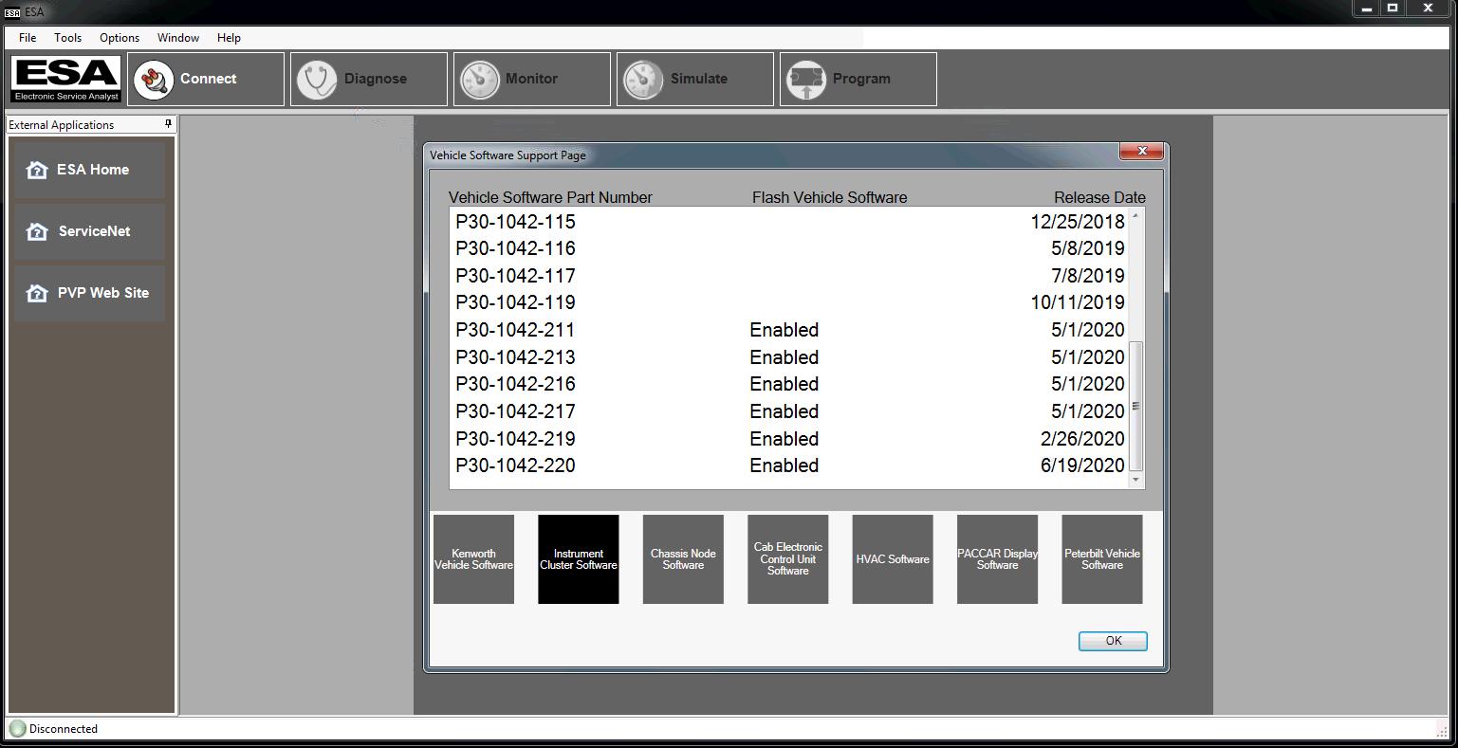The height and width of the screenshot is (748, 1458).
Task: Click release date 2/26/2020
Action: tap(1082, 439)
